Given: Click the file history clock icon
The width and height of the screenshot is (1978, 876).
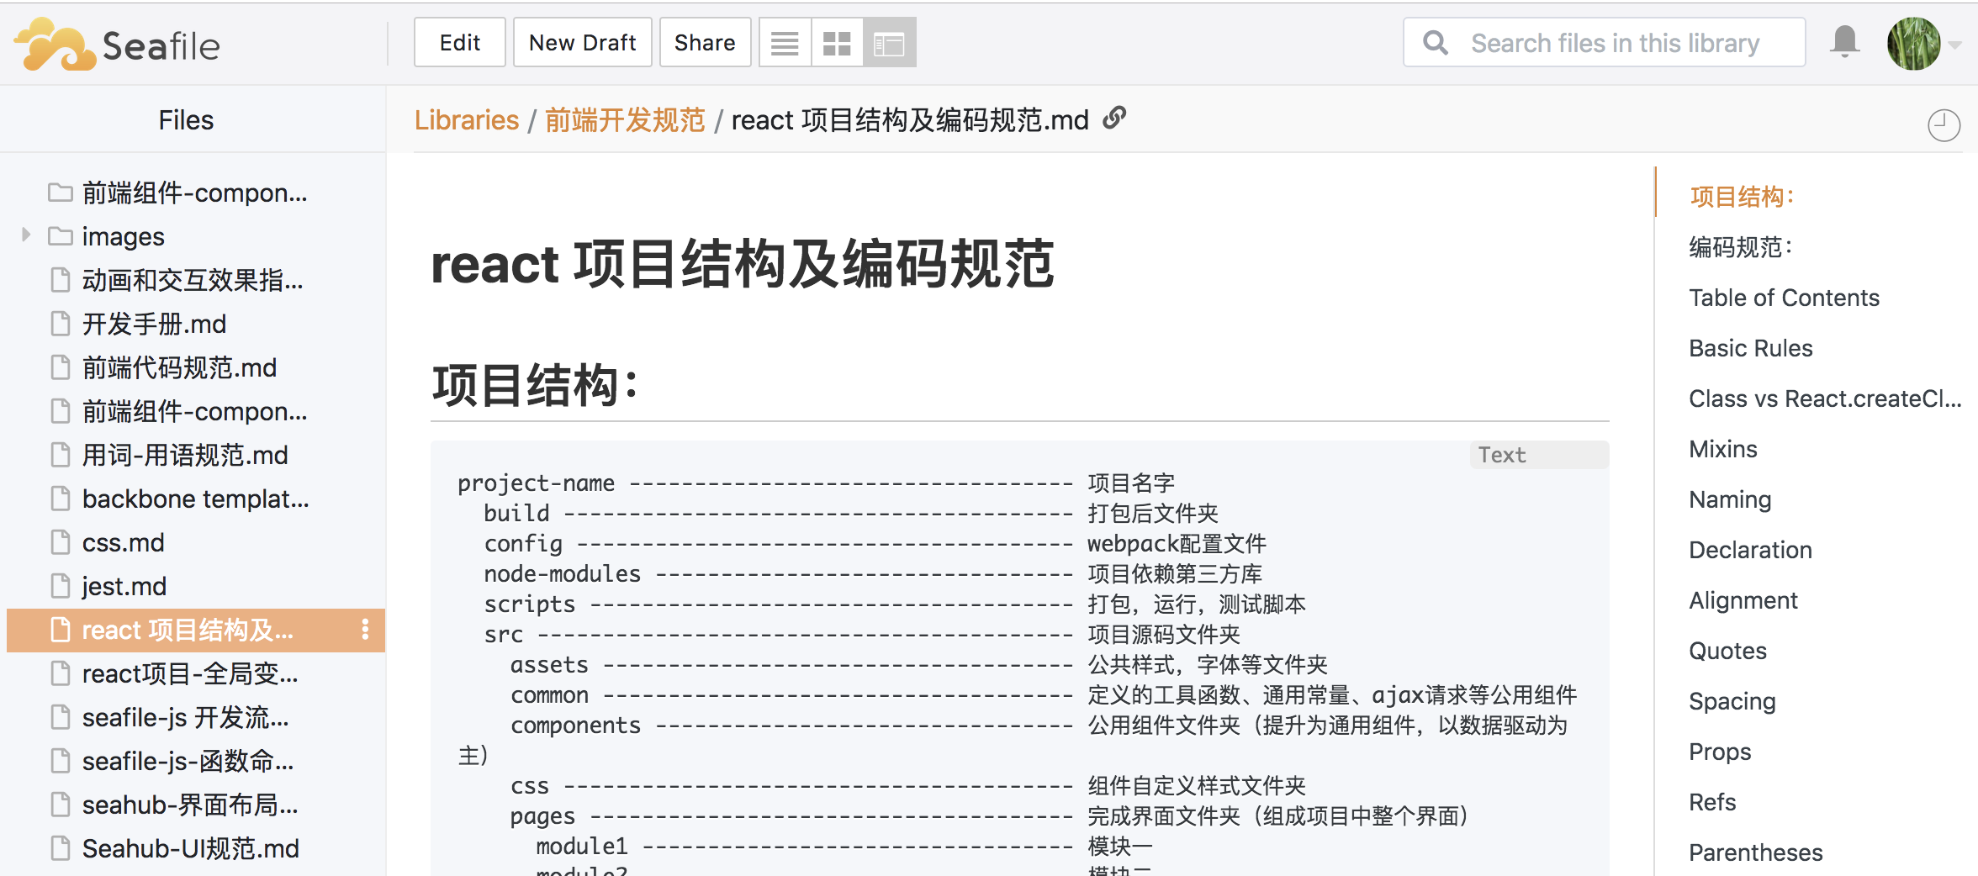Looking at the screenshot, I should 1944,126.
